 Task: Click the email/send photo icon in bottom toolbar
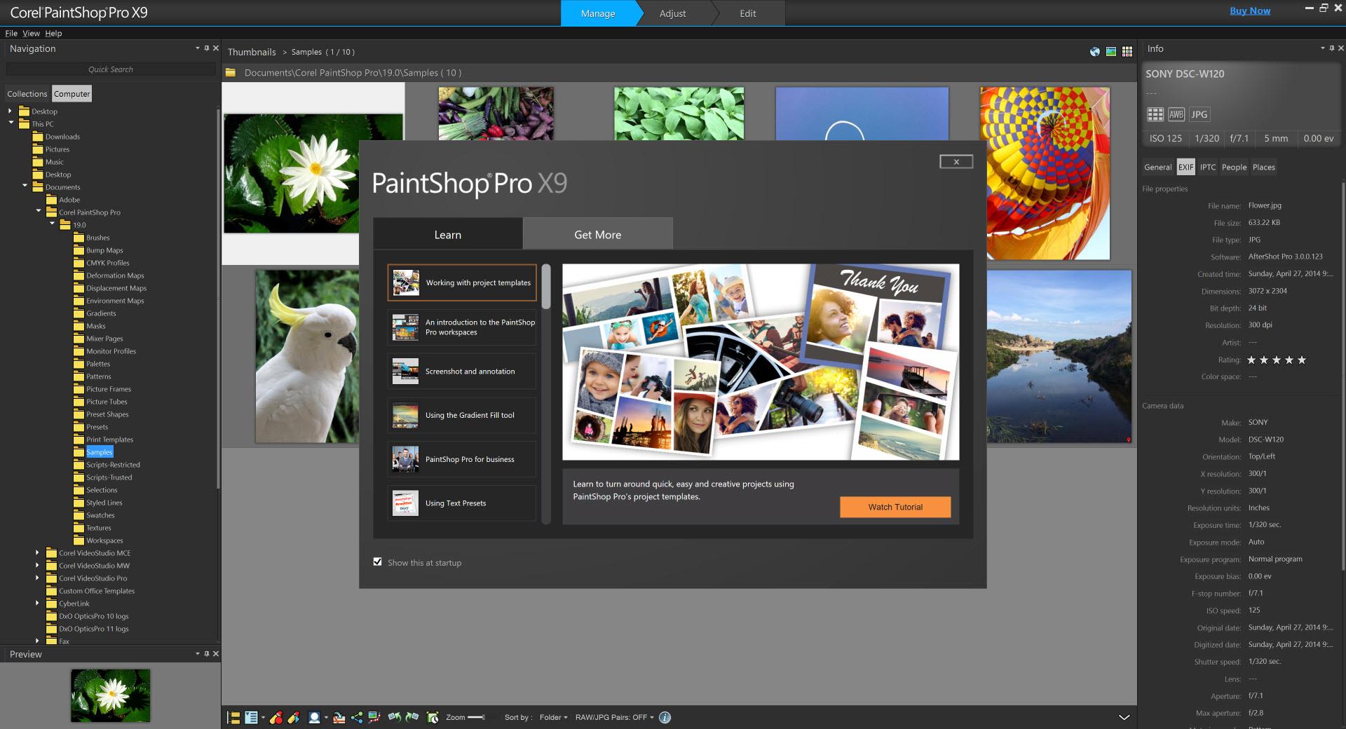pos(339,717)
